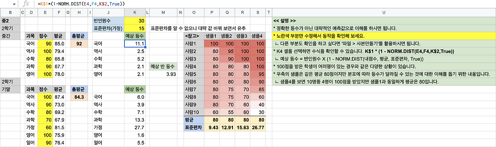Select the << 설명 >> heading cell
496x147 pixels.
click(384, 20)
